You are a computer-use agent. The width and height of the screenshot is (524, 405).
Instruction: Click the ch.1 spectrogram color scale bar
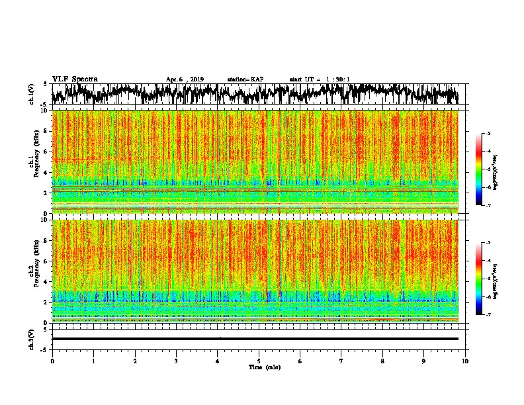tap(479, 169)
